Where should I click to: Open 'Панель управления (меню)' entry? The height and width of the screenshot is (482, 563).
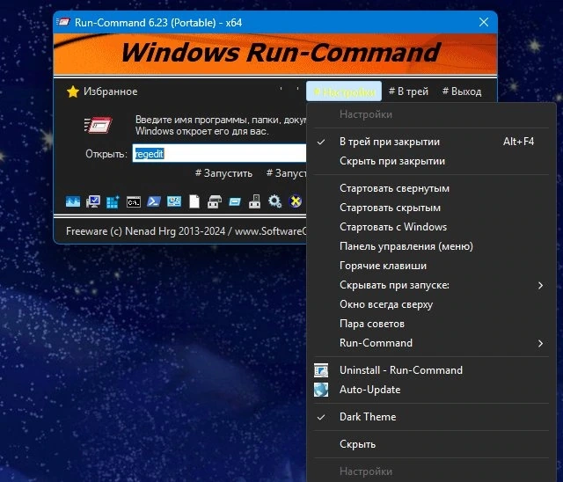tap(430, 246)
